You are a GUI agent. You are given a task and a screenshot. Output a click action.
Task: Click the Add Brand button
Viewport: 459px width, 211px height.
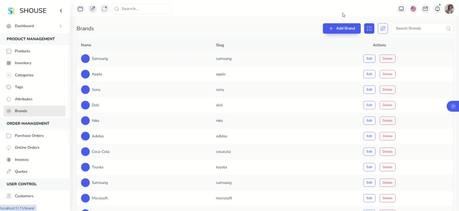pyautogui.click(x=341, y=28)
